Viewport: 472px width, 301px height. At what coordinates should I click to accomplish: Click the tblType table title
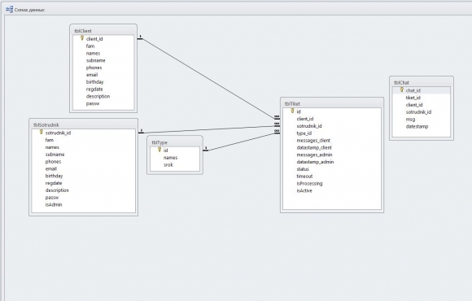click(160, 142)
